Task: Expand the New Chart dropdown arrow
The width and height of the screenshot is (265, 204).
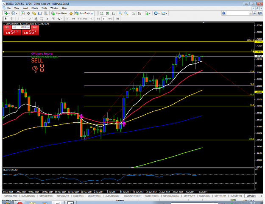Action: coord(9,13)
